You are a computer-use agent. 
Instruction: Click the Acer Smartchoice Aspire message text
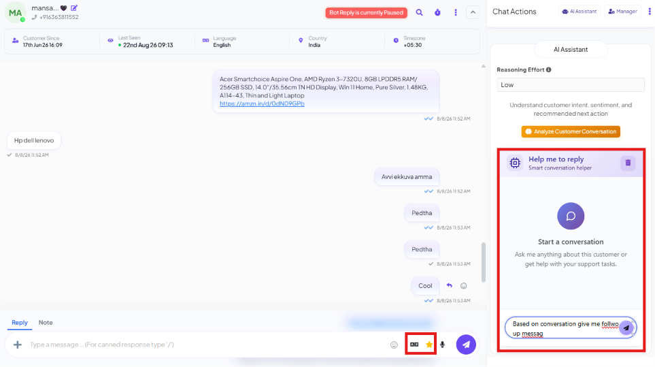(x=324, y=87)
